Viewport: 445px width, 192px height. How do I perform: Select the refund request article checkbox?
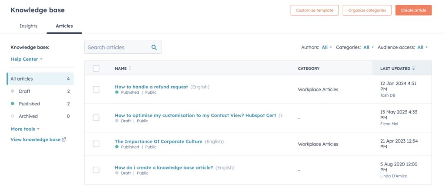pyautogui.click(x=96, y=89)
